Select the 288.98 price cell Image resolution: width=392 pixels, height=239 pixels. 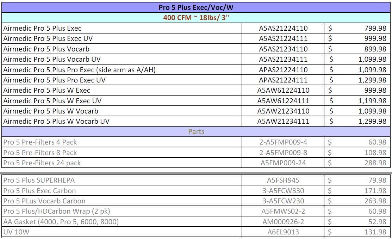[x=357, y=163]
